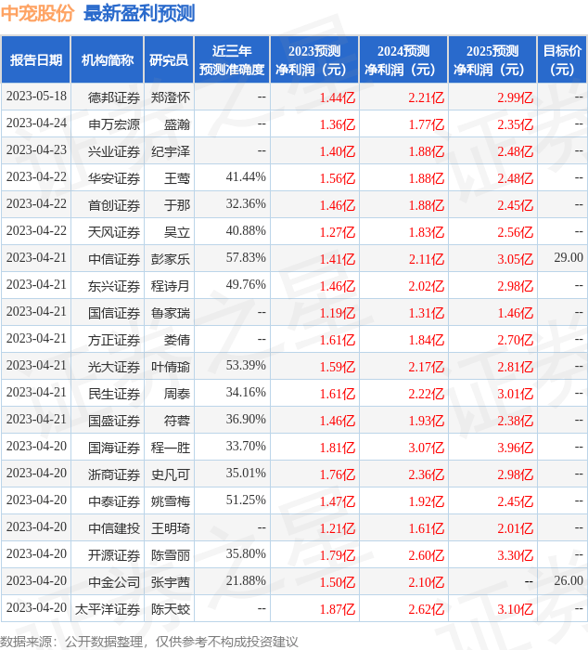Click researcher 郑澄怀
Screen dimensions: 588x650
(x=171, y=97)
